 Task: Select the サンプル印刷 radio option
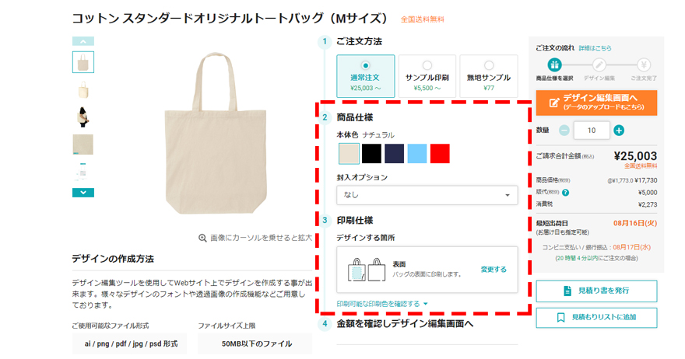[x=427, y=76]
